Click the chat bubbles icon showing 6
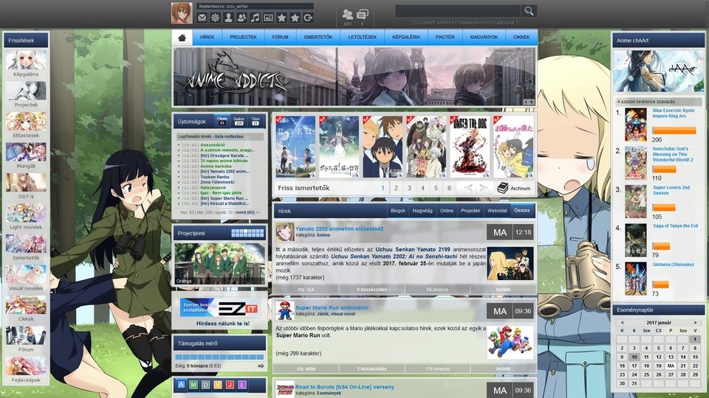 [362, 15]
